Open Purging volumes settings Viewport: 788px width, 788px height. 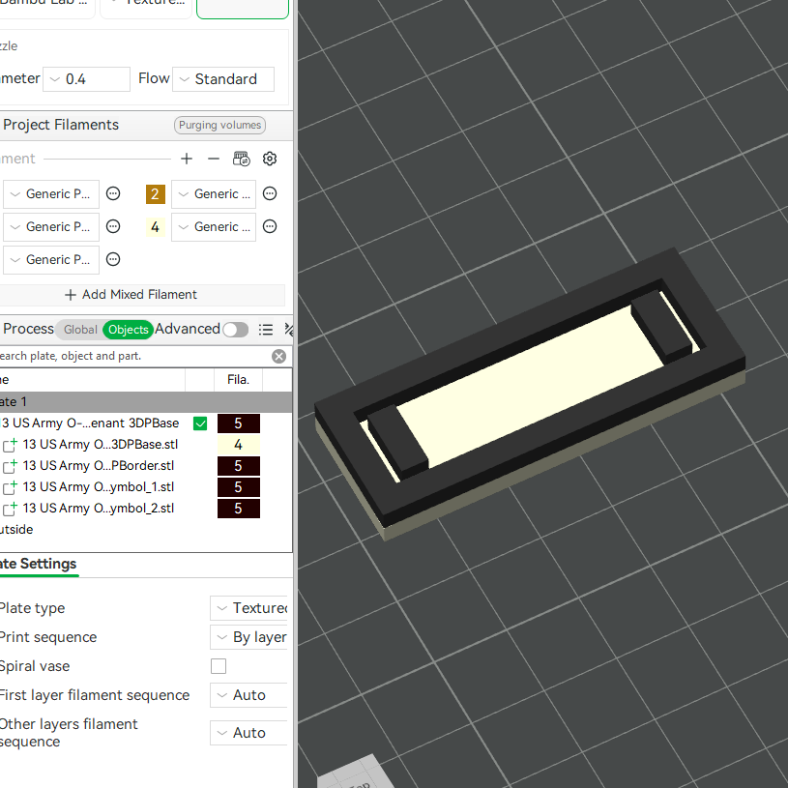[x=219, y=125]
